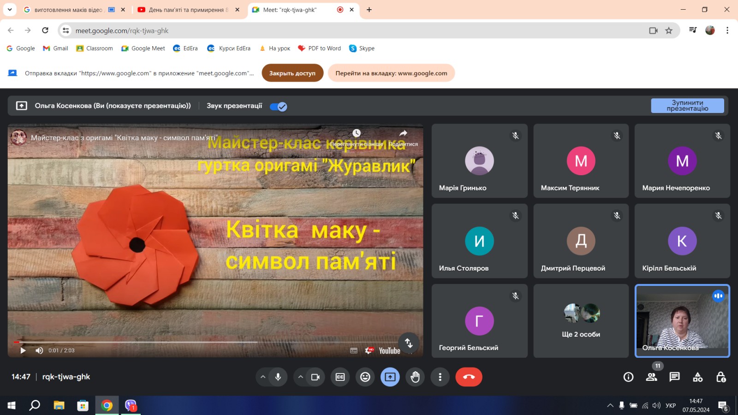The height and width of the screenshot is (415, 738).
Task: Expand audio settings chevron
Action: 263,377
